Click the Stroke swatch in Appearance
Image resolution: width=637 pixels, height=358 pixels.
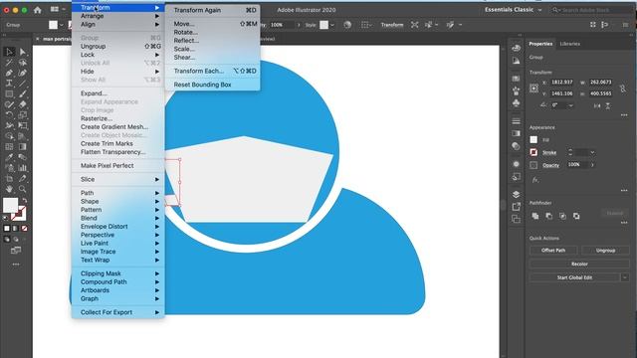pyautogui.click(x=533, y=152)
